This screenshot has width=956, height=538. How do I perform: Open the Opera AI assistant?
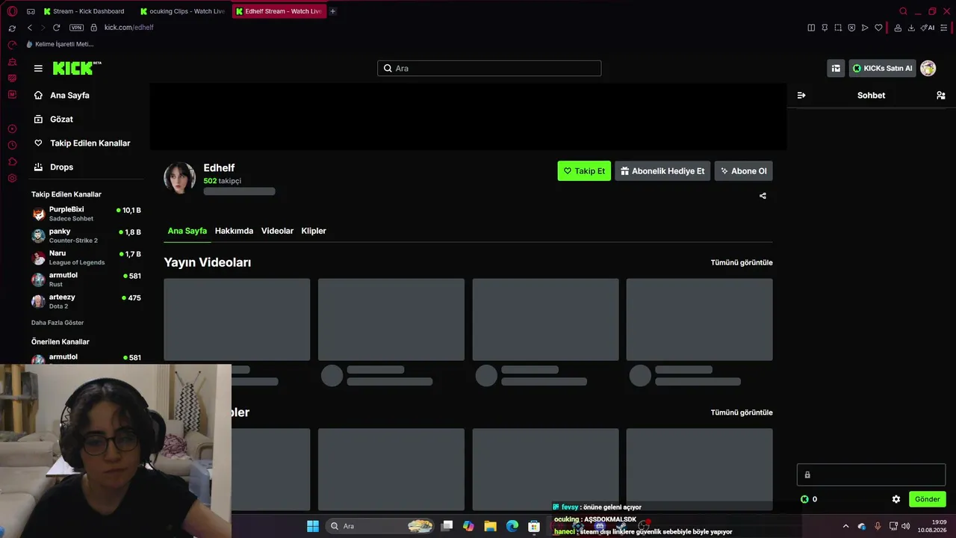(928, 28)
